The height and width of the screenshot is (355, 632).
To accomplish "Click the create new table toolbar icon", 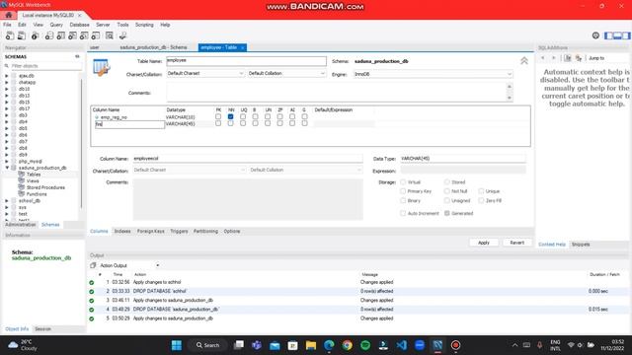I will tap(61, 35).
